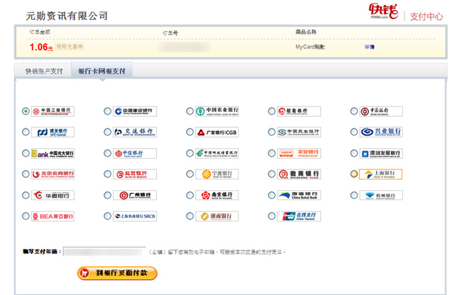Screen dimensions: 457x295
Task: Click the 中国农业银行 bank logo
Action: 217,111
